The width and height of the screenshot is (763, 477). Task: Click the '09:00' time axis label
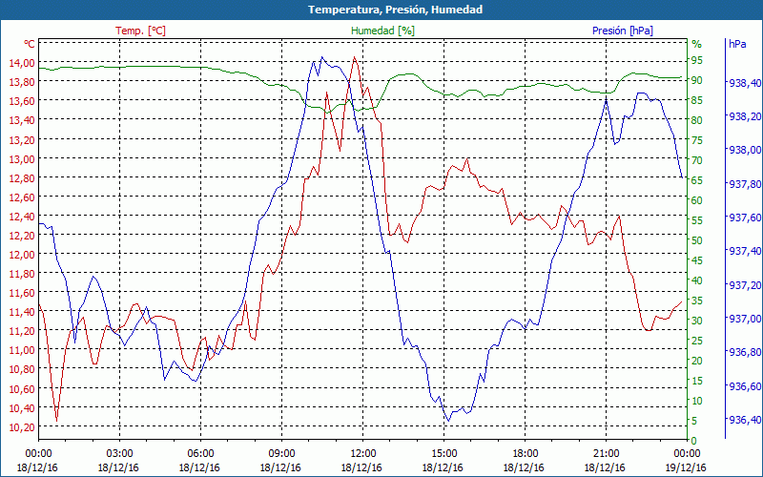281,454
